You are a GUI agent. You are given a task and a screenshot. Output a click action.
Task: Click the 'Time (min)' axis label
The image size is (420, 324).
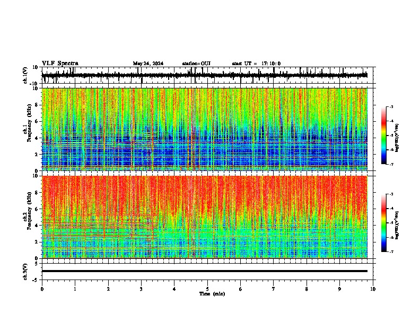click(x=212, y=294)
